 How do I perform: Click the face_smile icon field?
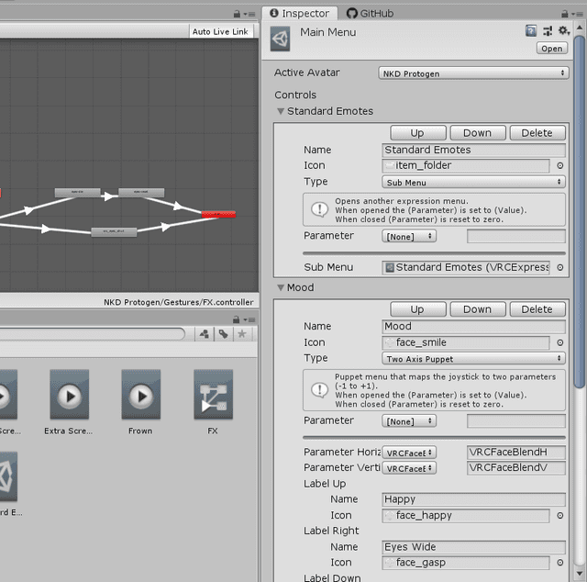click(x=465, y=342)
